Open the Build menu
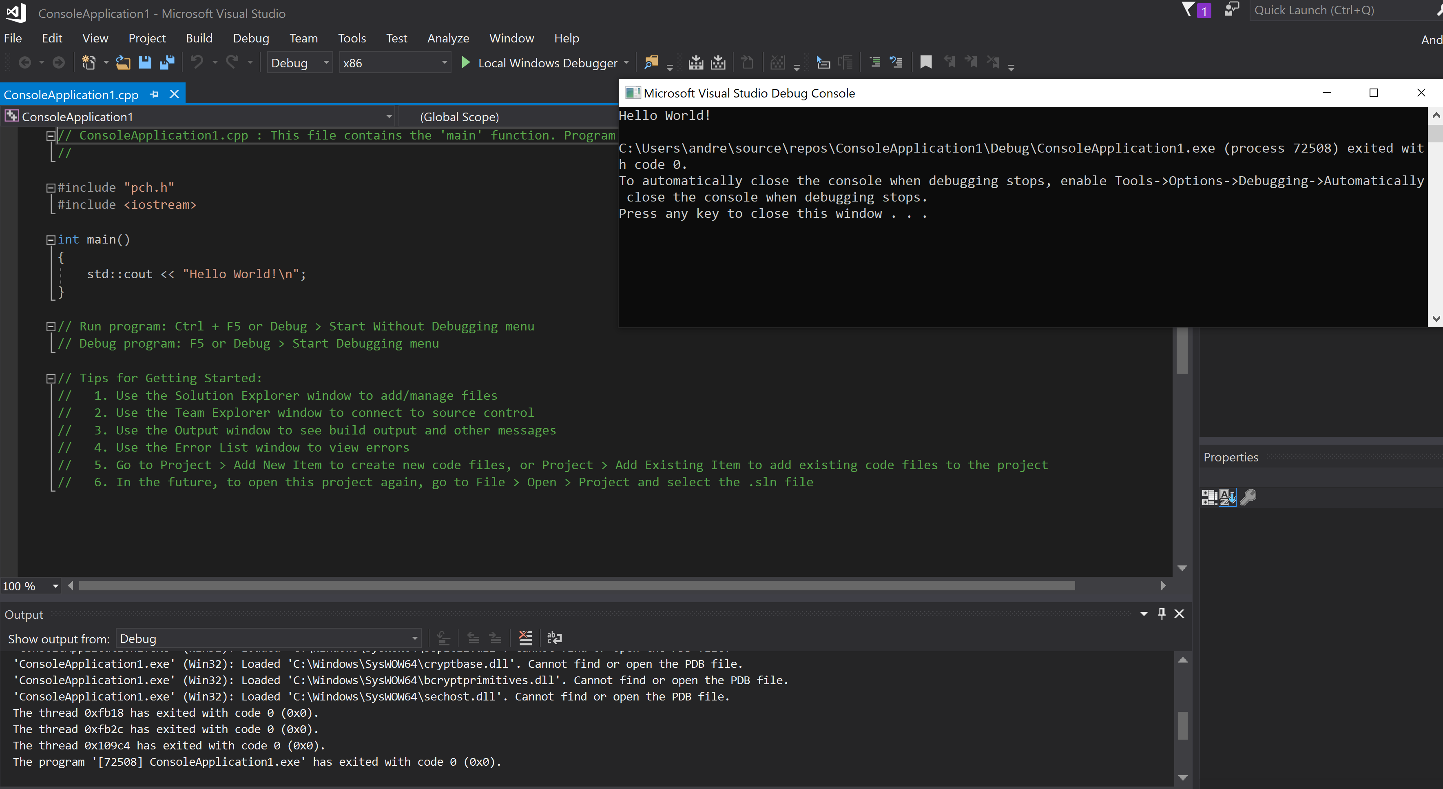This screenshot has width=1443, height=789. (x=199, y=38)
